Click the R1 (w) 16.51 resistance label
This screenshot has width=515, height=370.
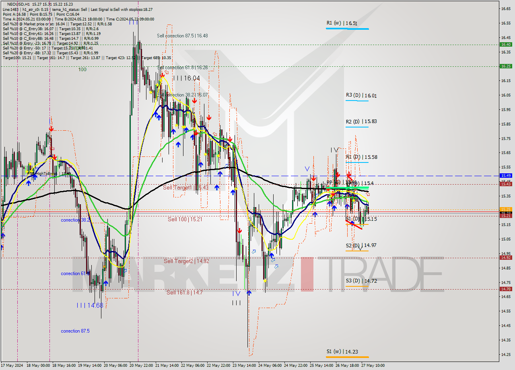[342, 23]
